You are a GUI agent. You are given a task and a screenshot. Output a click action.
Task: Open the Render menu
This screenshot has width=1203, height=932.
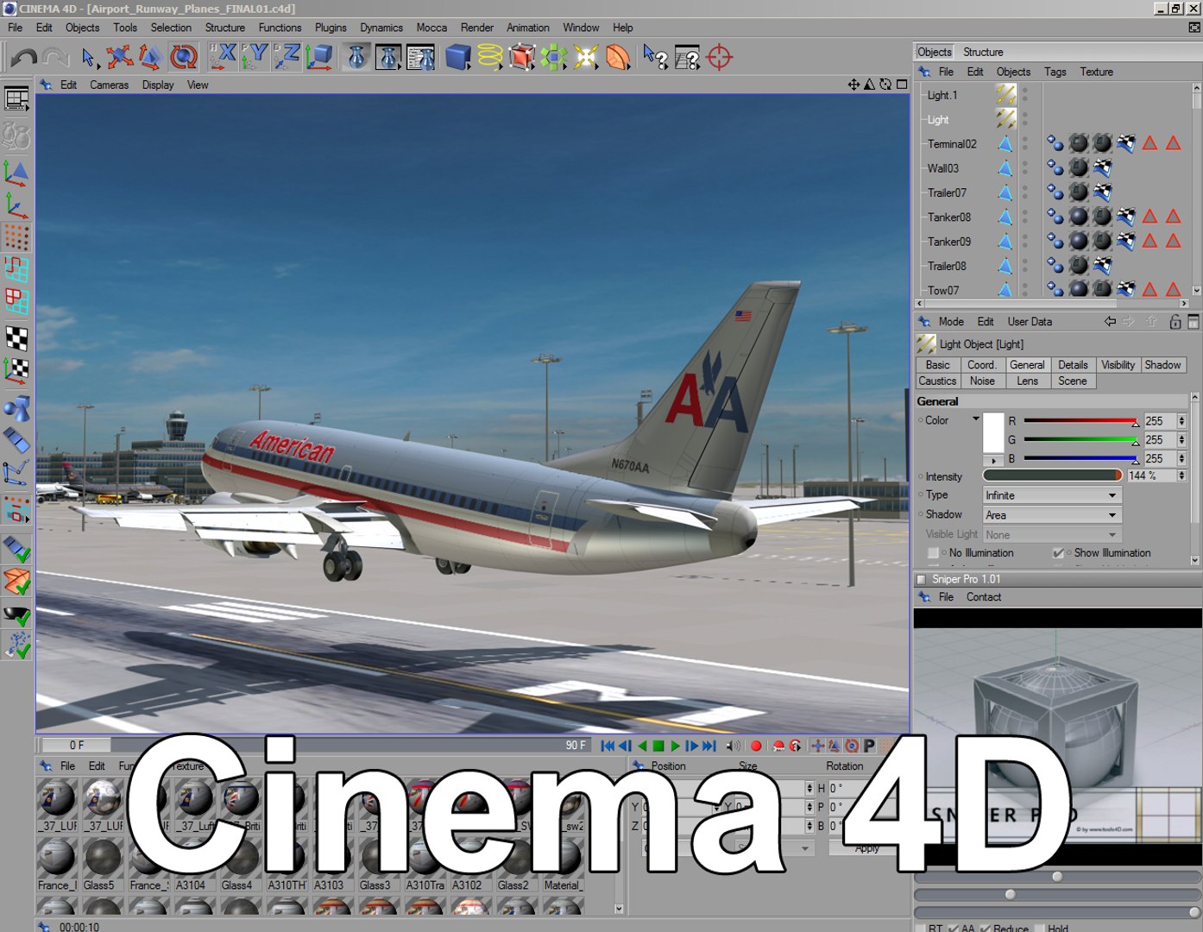[476, 28]
